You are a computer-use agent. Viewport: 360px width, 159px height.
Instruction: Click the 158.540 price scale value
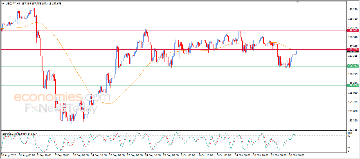coord(353,37)
